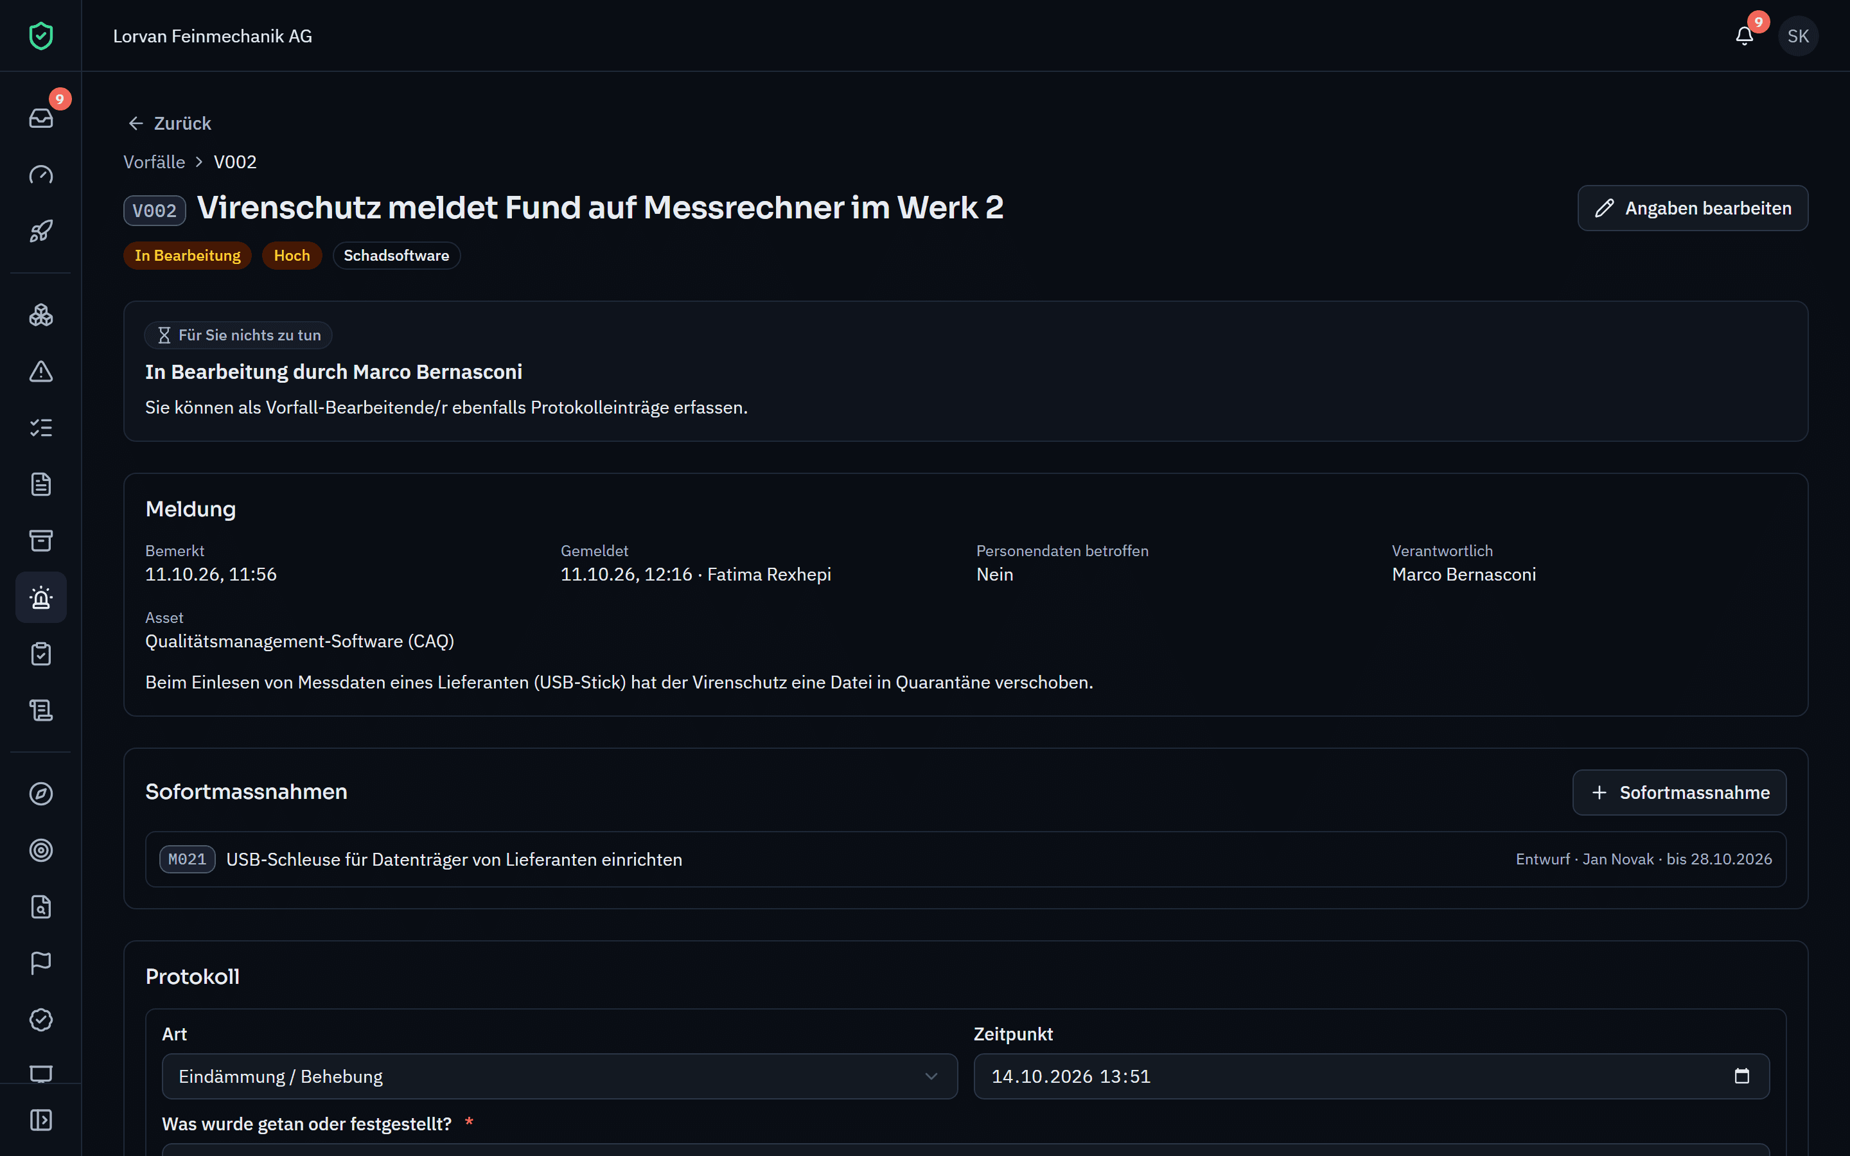
Task: Open measure M021 USB-Schleuse row
Action: [x=965, y=859]
